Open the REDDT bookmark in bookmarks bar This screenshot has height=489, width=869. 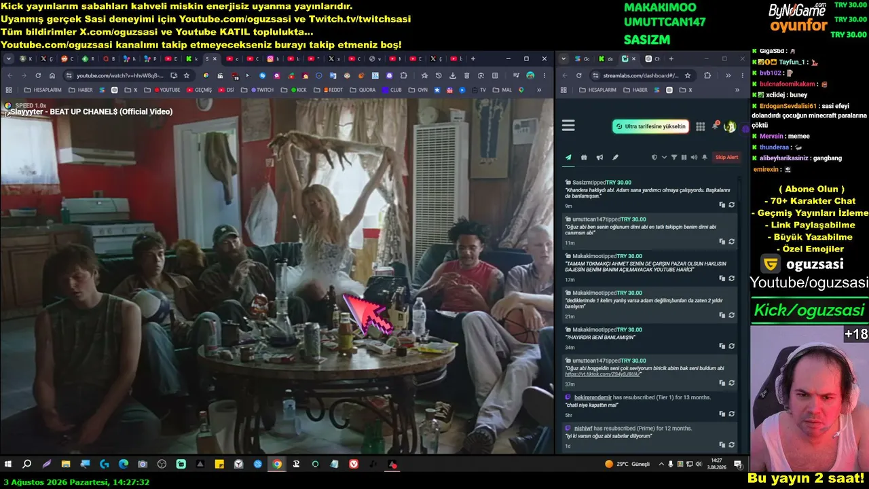334,90
